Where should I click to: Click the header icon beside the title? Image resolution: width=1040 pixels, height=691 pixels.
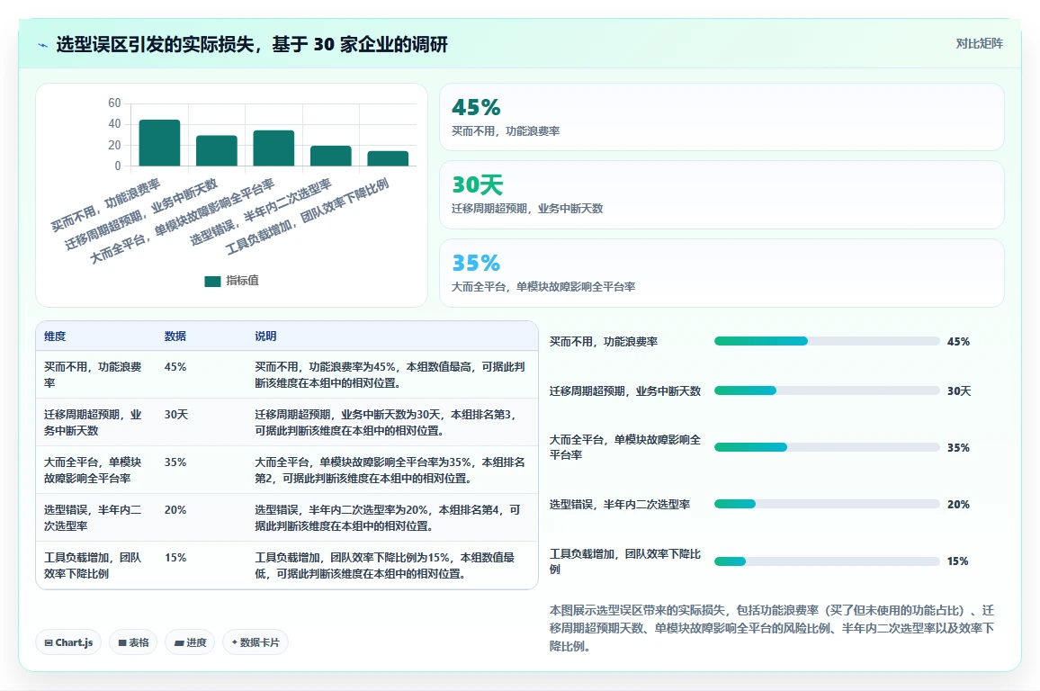pyautogui.click(x=43, y=45)
